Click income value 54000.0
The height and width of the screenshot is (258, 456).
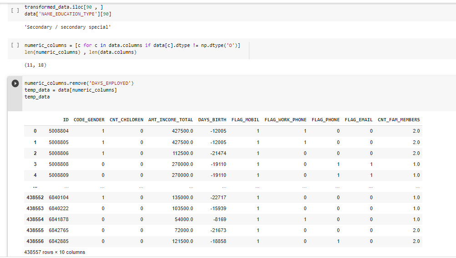[x=184, y=219]
